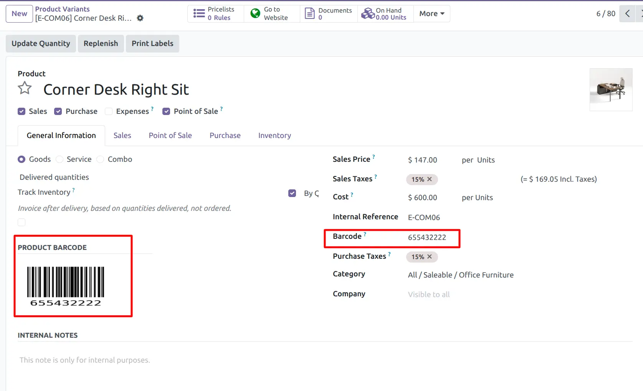Toggle the Purchase checkbox

(58, 111)
